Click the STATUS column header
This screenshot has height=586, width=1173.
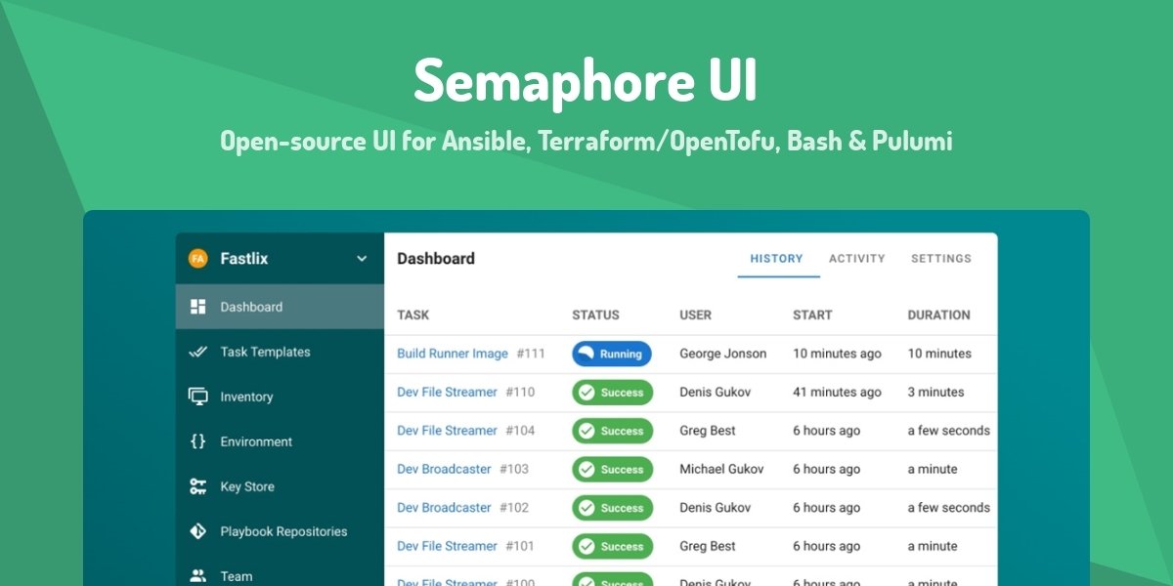[595, 315]
